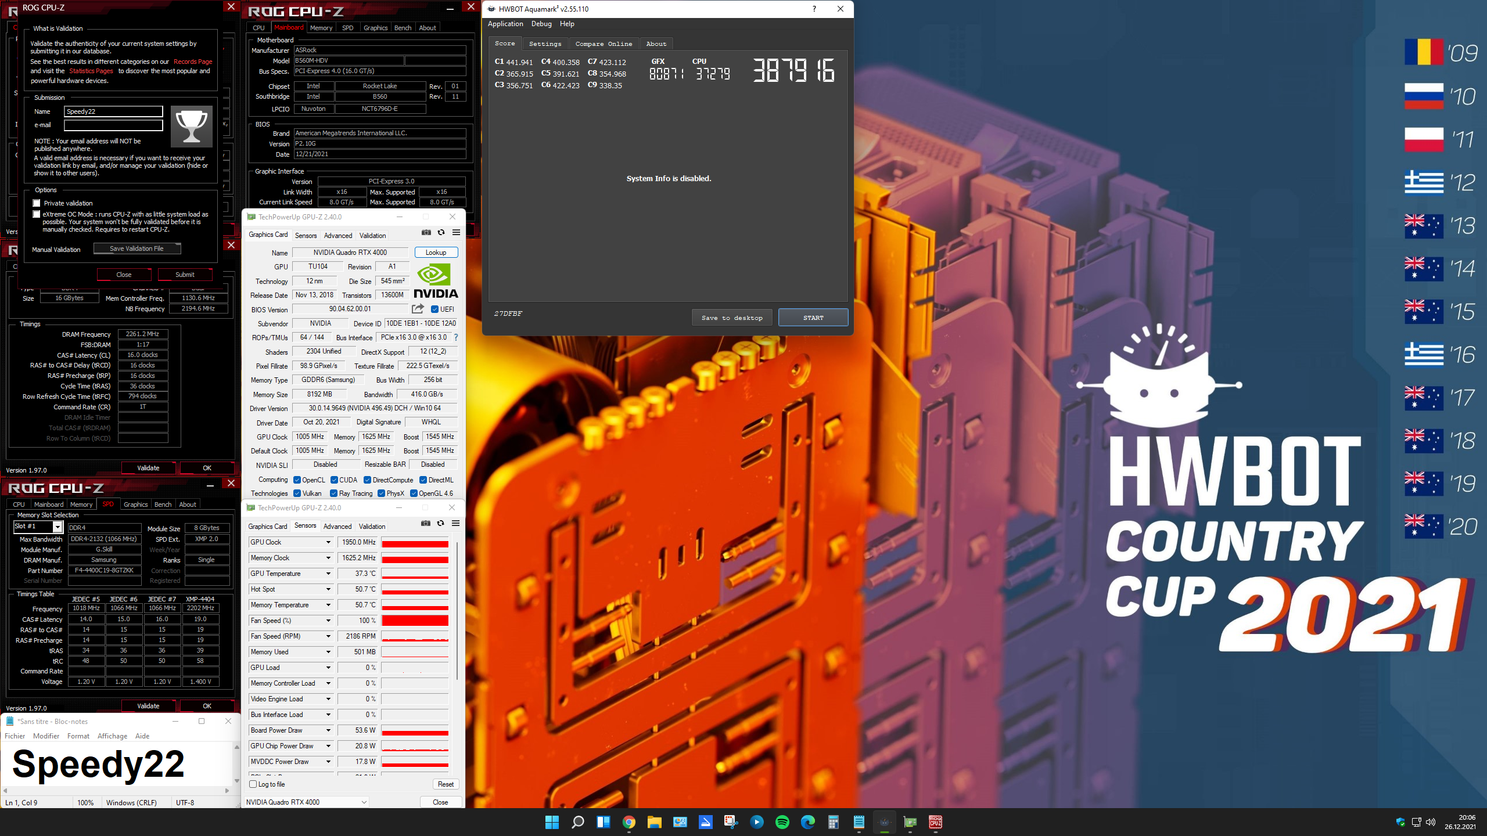Open the Windows Start menu
1487x836 pixels.
(x=552, y=822)
